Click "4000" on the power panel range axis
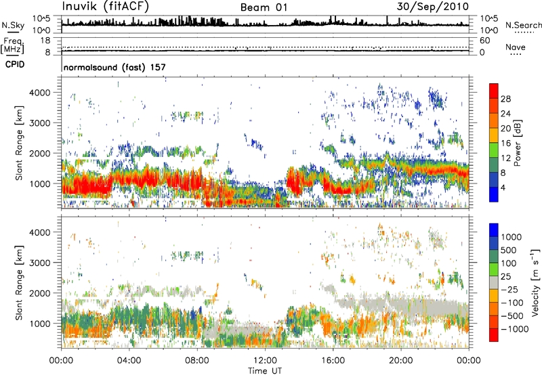Screen dimensions: 542x375 [x=39, y=93]
